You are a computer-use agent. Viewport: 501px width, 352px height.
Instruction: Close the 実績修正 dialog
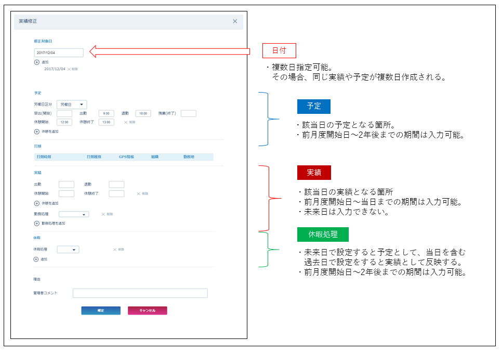[x=235, y=21]
